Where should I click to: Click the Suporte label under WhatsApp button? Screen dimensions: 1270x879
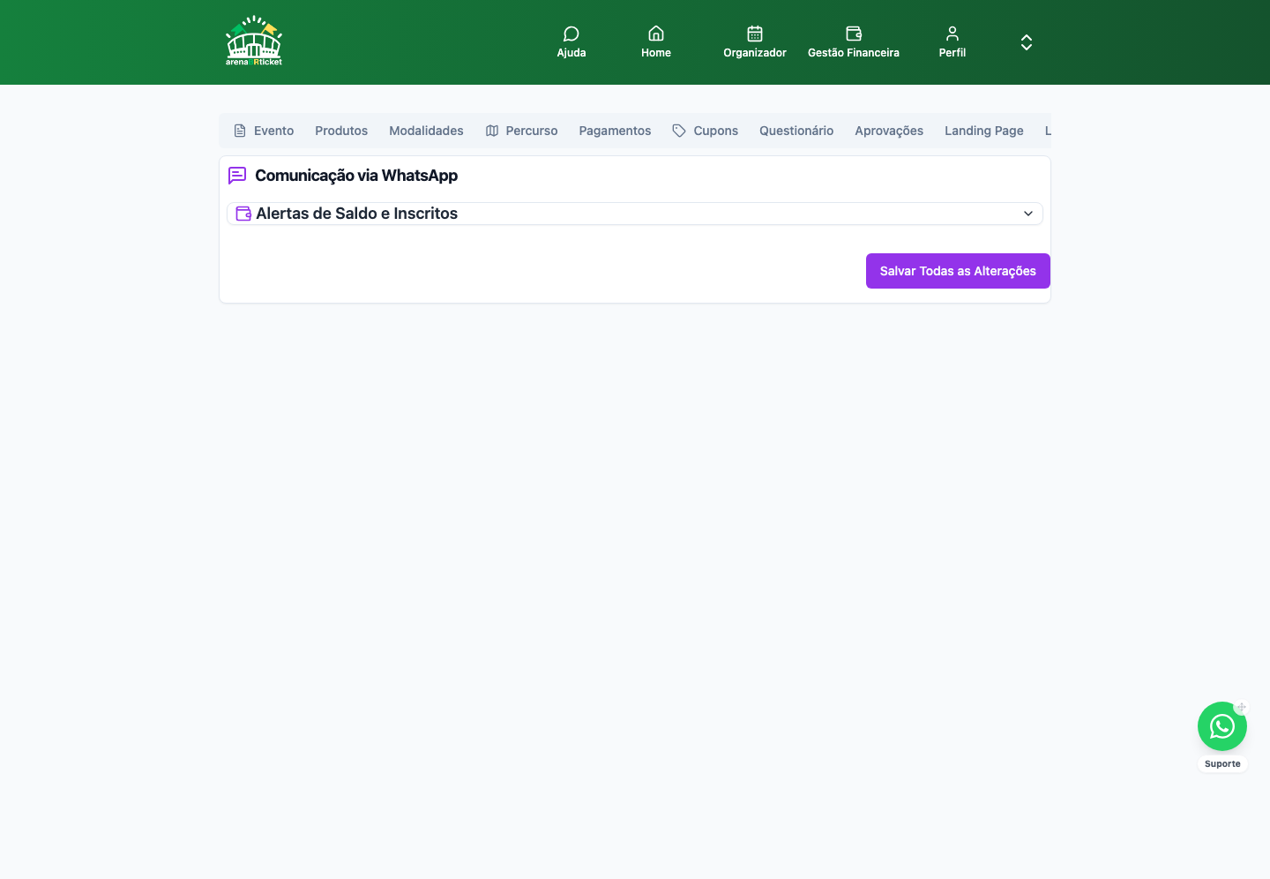point(1222,764)
